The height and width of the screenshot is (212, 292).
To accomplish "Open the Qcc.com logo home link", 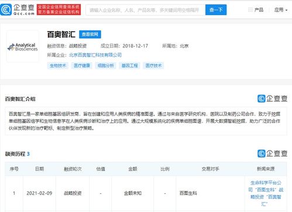I will pos(18,9).
